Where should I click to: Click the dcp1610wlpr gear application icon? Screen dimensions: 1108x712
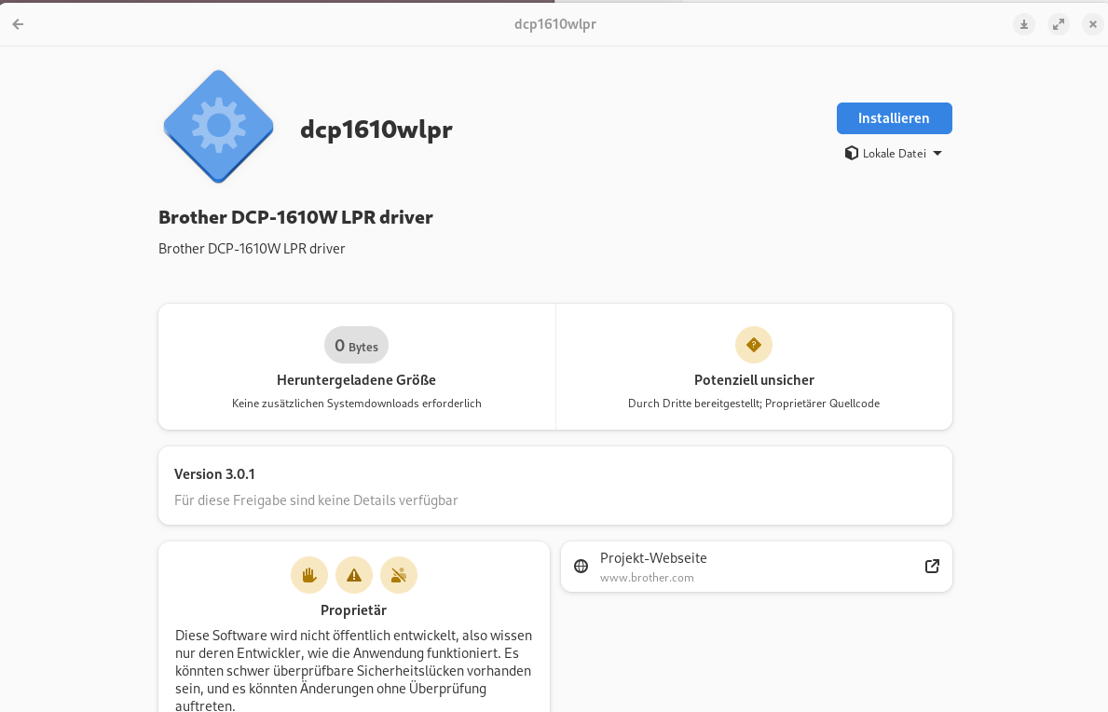pos(218,126)
